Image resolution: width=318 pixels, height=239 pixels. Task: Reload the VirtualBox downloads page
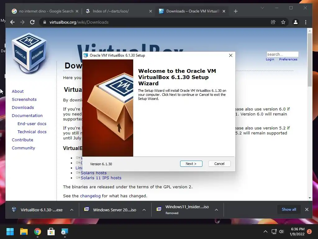point(32,22)
